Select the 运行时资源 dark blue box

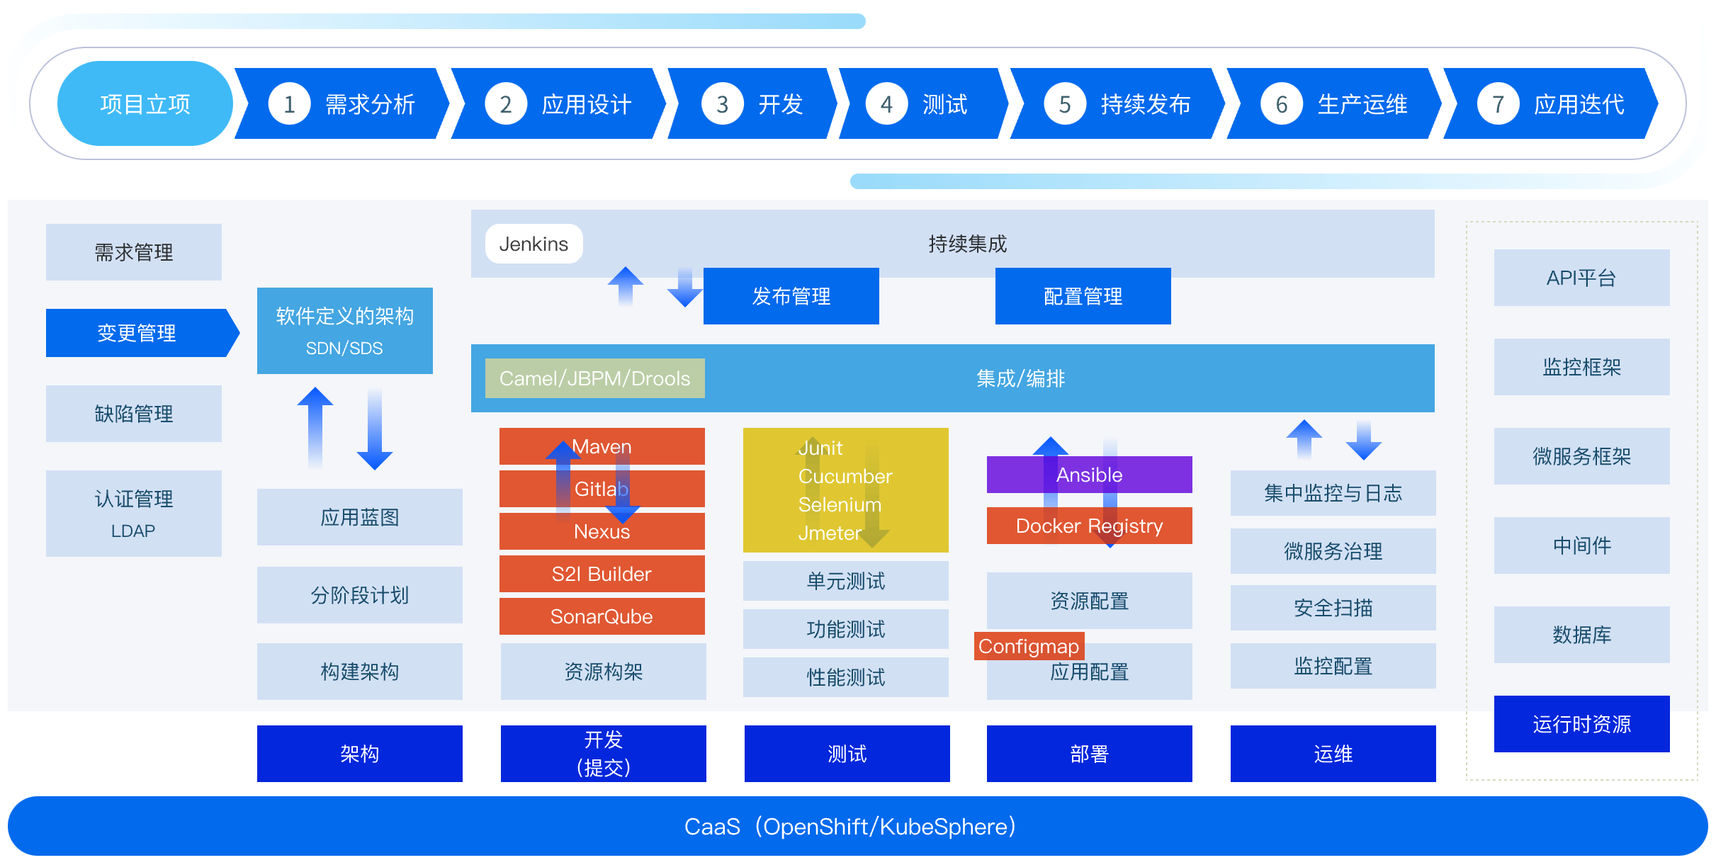coord(1581,724)
